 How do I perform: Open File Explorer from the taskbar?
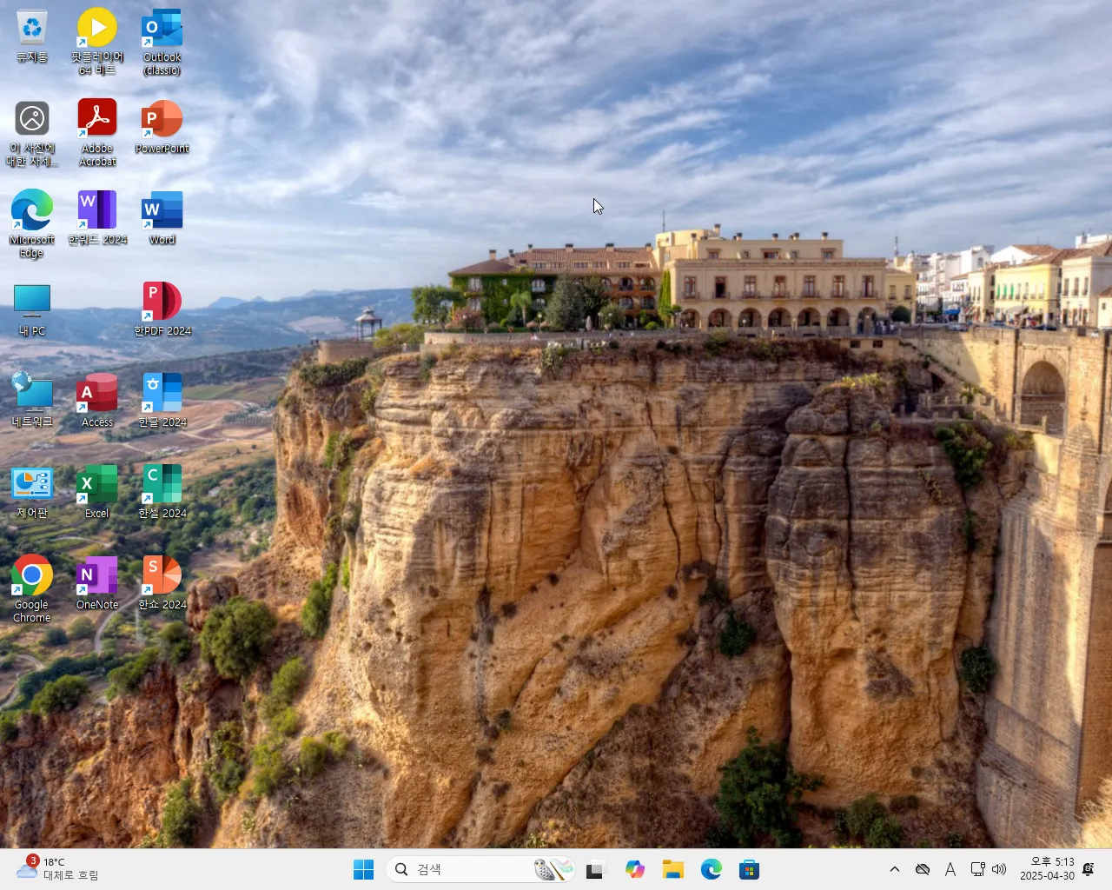[673, 869]
